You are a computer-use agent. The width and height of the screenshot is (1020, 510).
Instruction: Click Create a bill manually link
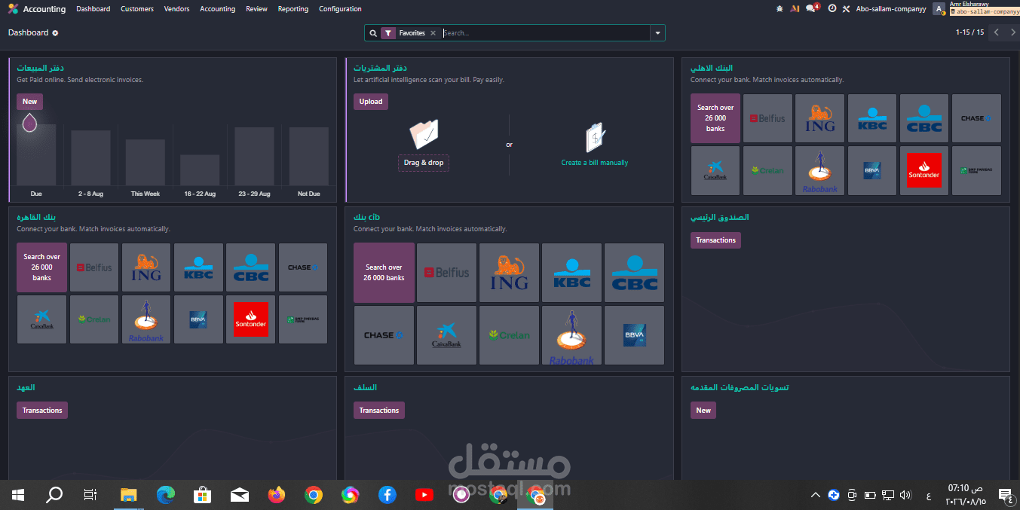[x=594, y=163]
